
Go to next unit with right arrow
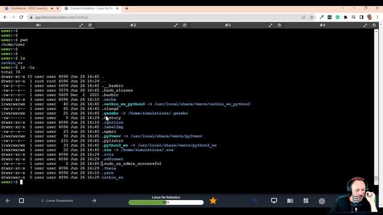point(94,201)
